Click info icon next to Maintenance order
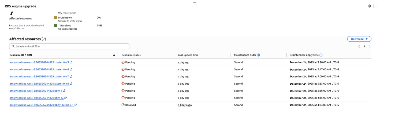This screenshot has width=395, height=126. (x=258, y=55)
